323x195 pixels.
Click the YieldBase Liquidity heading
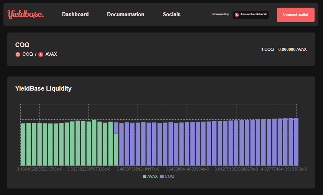[x=43, y=89]
